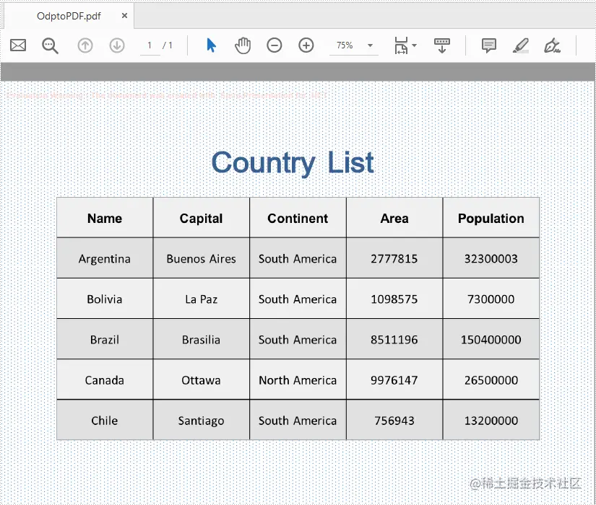
Task: Click the Name column header
Action: coord(105,218)
